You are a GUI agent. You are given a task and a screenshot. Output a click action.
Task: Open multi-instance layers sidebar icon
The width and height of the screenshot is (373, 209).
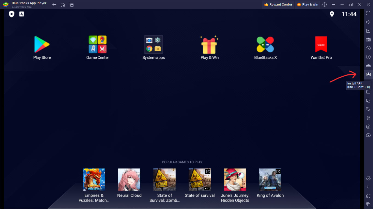pos(368,127)
